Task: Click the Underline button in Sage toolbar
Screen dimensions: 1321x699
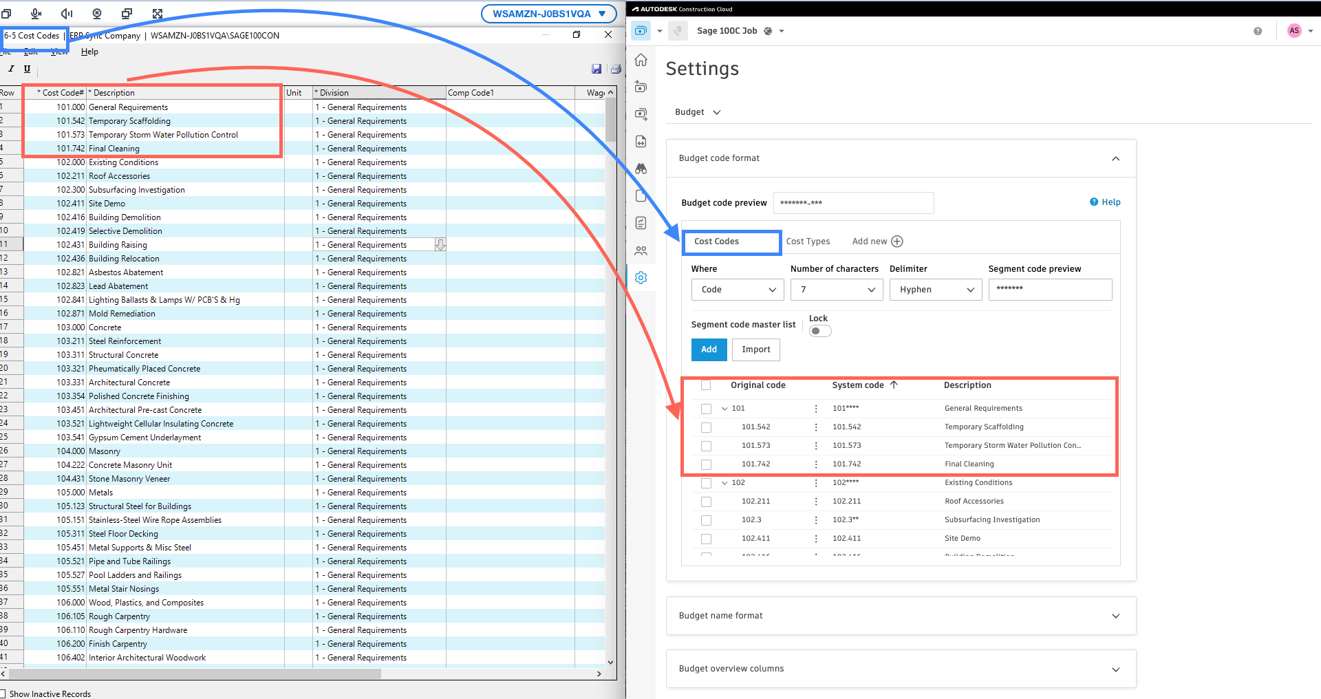Action: (27, 69)
